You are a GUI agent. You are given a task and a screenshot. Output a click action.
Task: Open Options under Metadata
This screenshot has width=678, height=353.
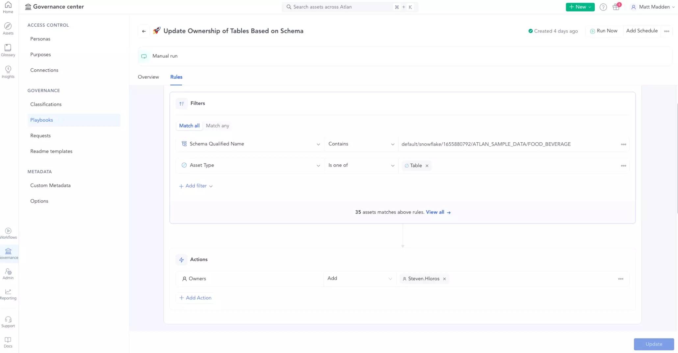[x=39, y=201]
